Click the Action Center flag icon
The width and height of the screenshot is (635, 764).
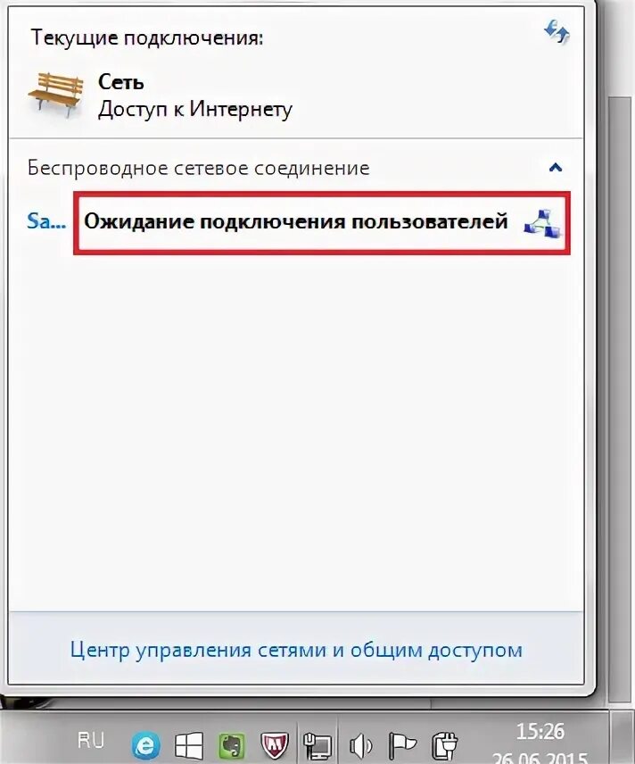[x=401, y=745]
